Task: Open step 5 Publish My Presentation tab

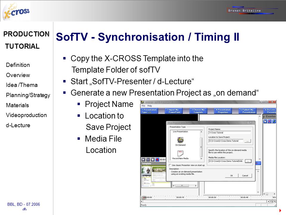Action: click(x=248, y=111)
